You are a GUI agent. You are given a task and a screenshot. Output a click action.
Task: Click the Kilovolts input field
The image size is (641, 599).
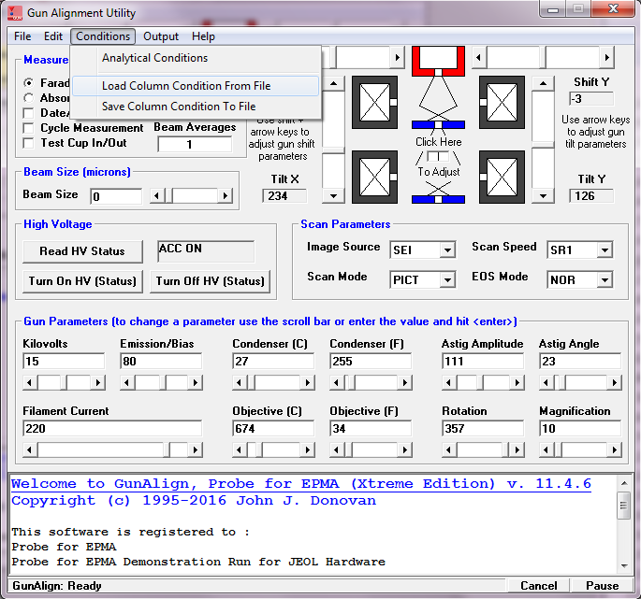click(64, 362)
